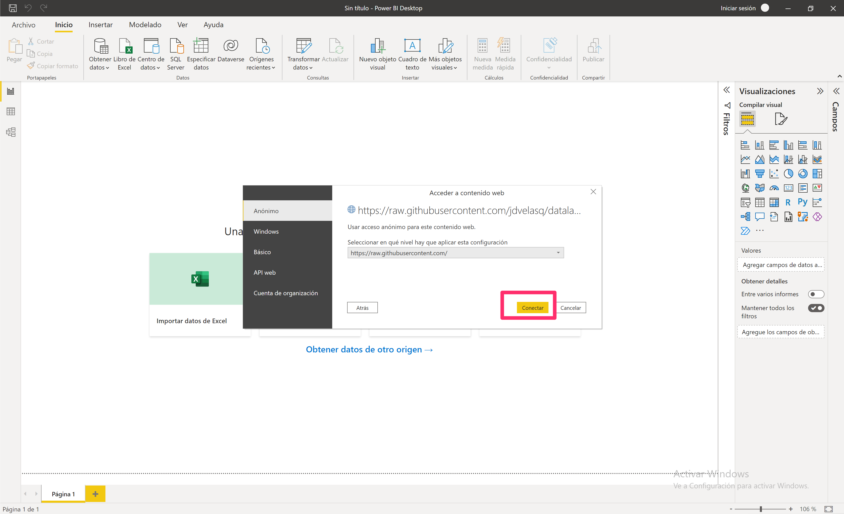
Task: Open the Ver ribbon tab
Action: [x=182, y=25]
